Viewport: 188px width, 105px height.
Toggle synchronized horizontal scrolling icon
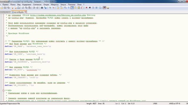pos(61,8)
